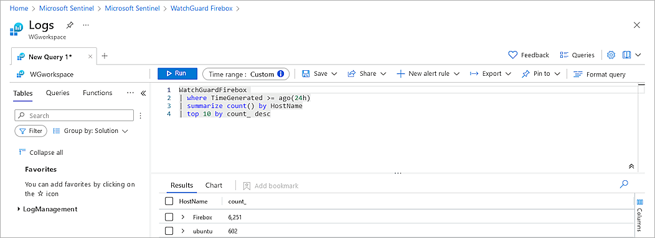Open the Export dropdown

tap(491, 74)
